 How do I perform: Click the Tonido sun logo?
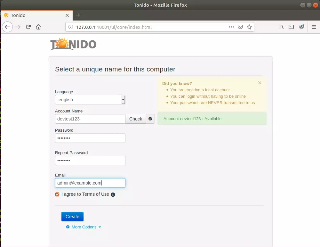pos(73,44)
